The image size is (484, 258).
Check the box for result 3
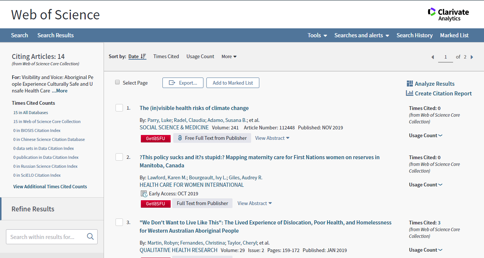click(119, 222)
